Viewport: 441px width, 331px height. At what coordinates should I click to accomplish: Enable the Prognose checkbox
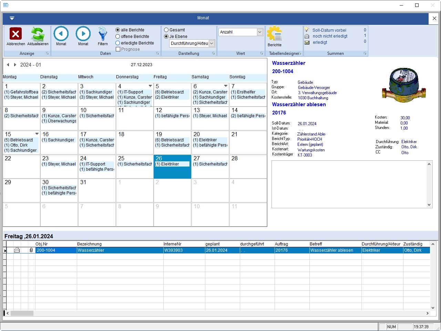point(118,49)
